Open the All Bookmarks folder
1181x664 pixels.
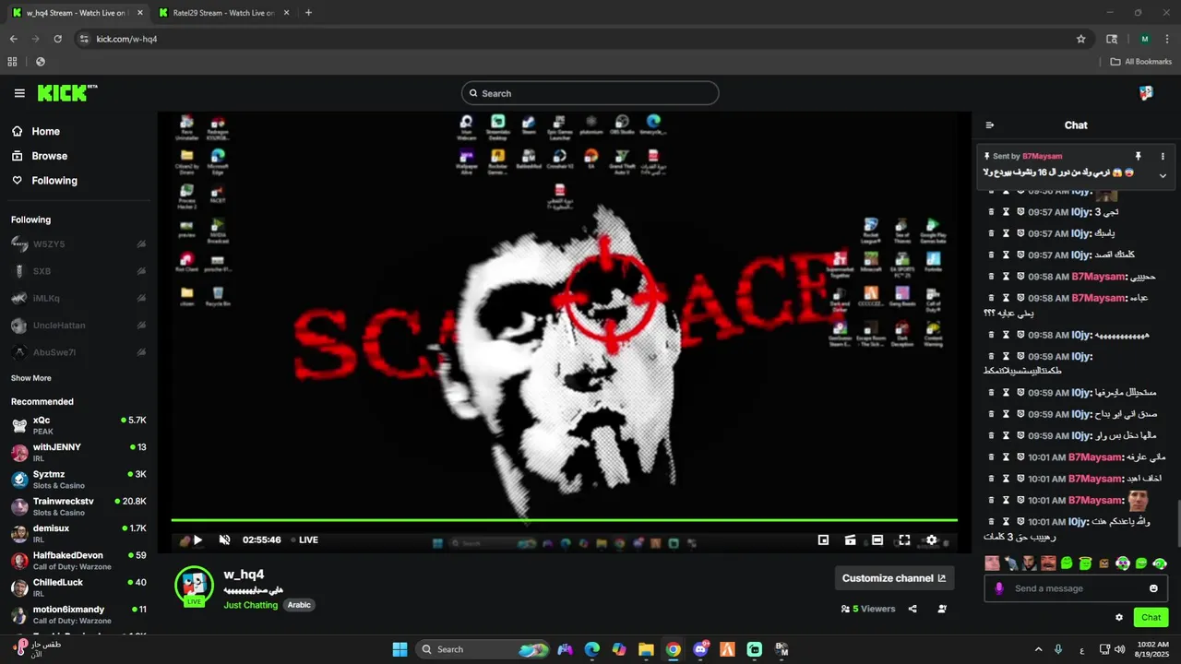(1141, 62)
